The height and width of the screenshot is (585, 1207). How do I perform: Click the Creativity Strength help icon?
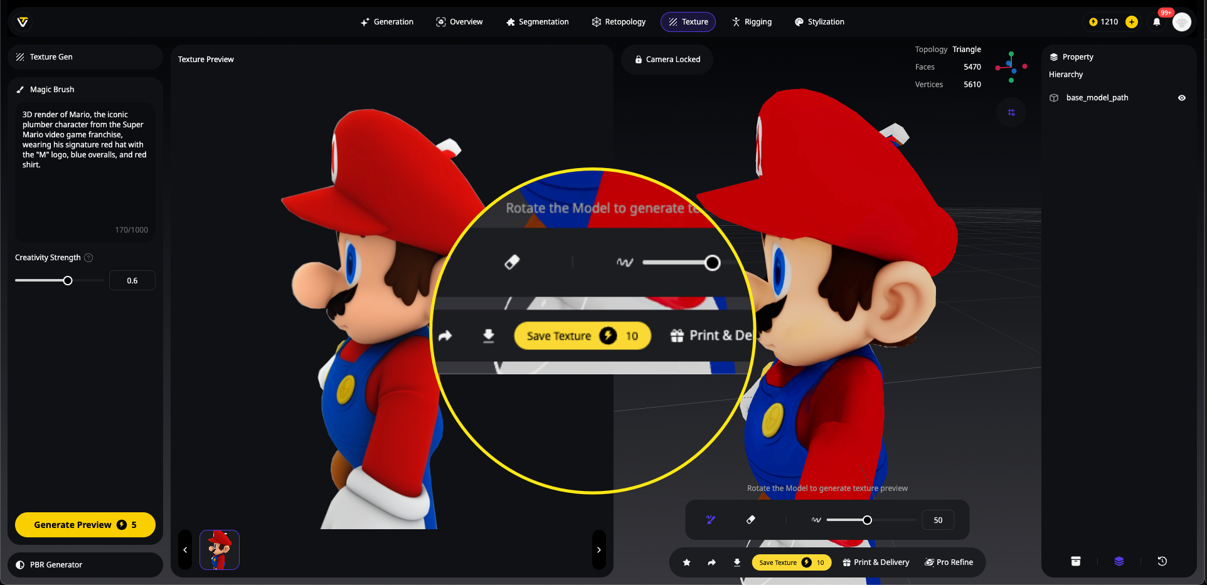(x=88, y=258)
